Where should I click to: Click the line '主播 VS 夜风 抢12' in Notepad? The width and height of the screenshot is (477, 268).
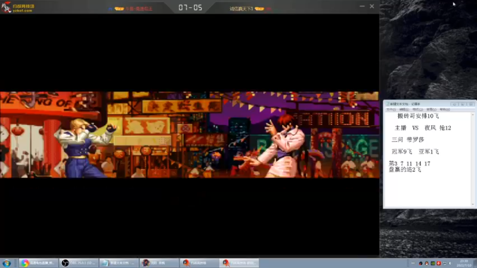click(x=423, y=128)
